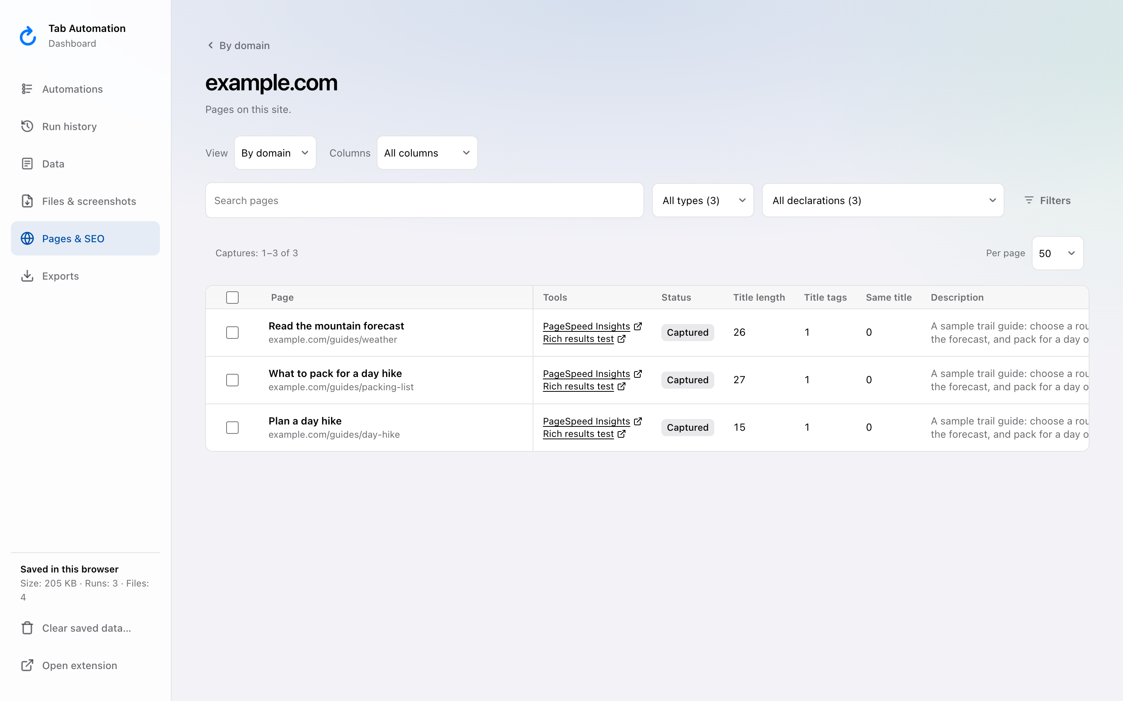Viewport: 1123px width, 701px height.
Task: Click the Open extension external-link icon
Action: [x=27, y=665]
